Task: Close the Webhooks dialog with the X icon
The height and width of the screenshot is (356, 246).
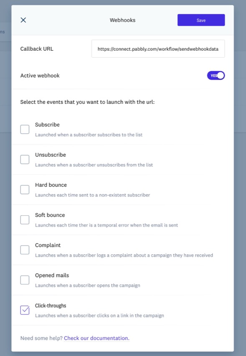Action: (x=23, y=20)
